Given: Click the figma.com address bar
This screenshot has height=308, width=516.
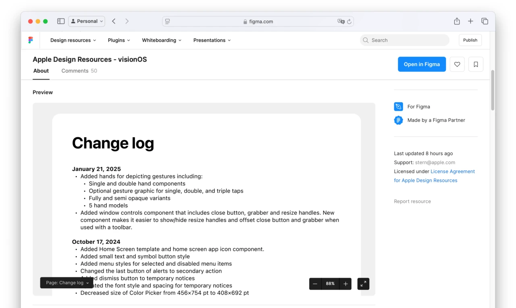Looking at the screenshot, I should pos(258,21).
